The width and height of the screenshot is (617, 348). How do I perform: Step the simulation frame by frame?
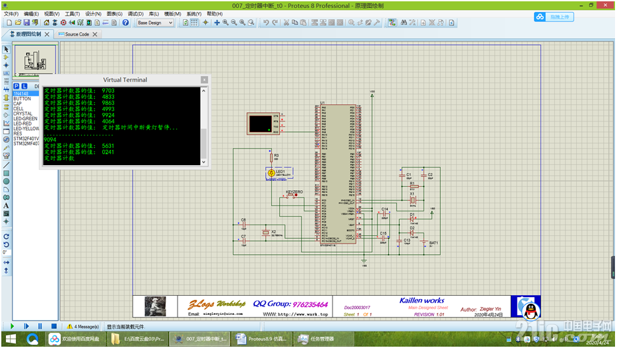tap(26, 326)
